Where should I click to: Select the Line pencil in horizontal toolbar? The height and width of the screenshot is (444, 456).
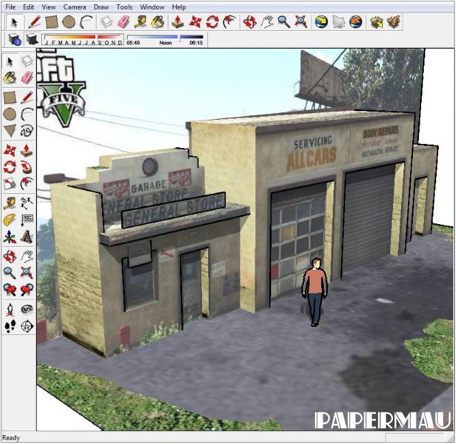[x=34, y=22]
